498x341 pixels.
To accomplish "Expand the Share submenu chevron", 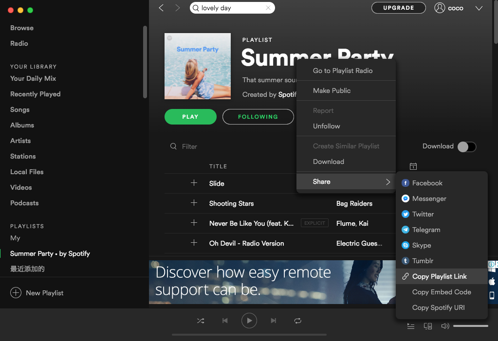I will coord(388,181).
